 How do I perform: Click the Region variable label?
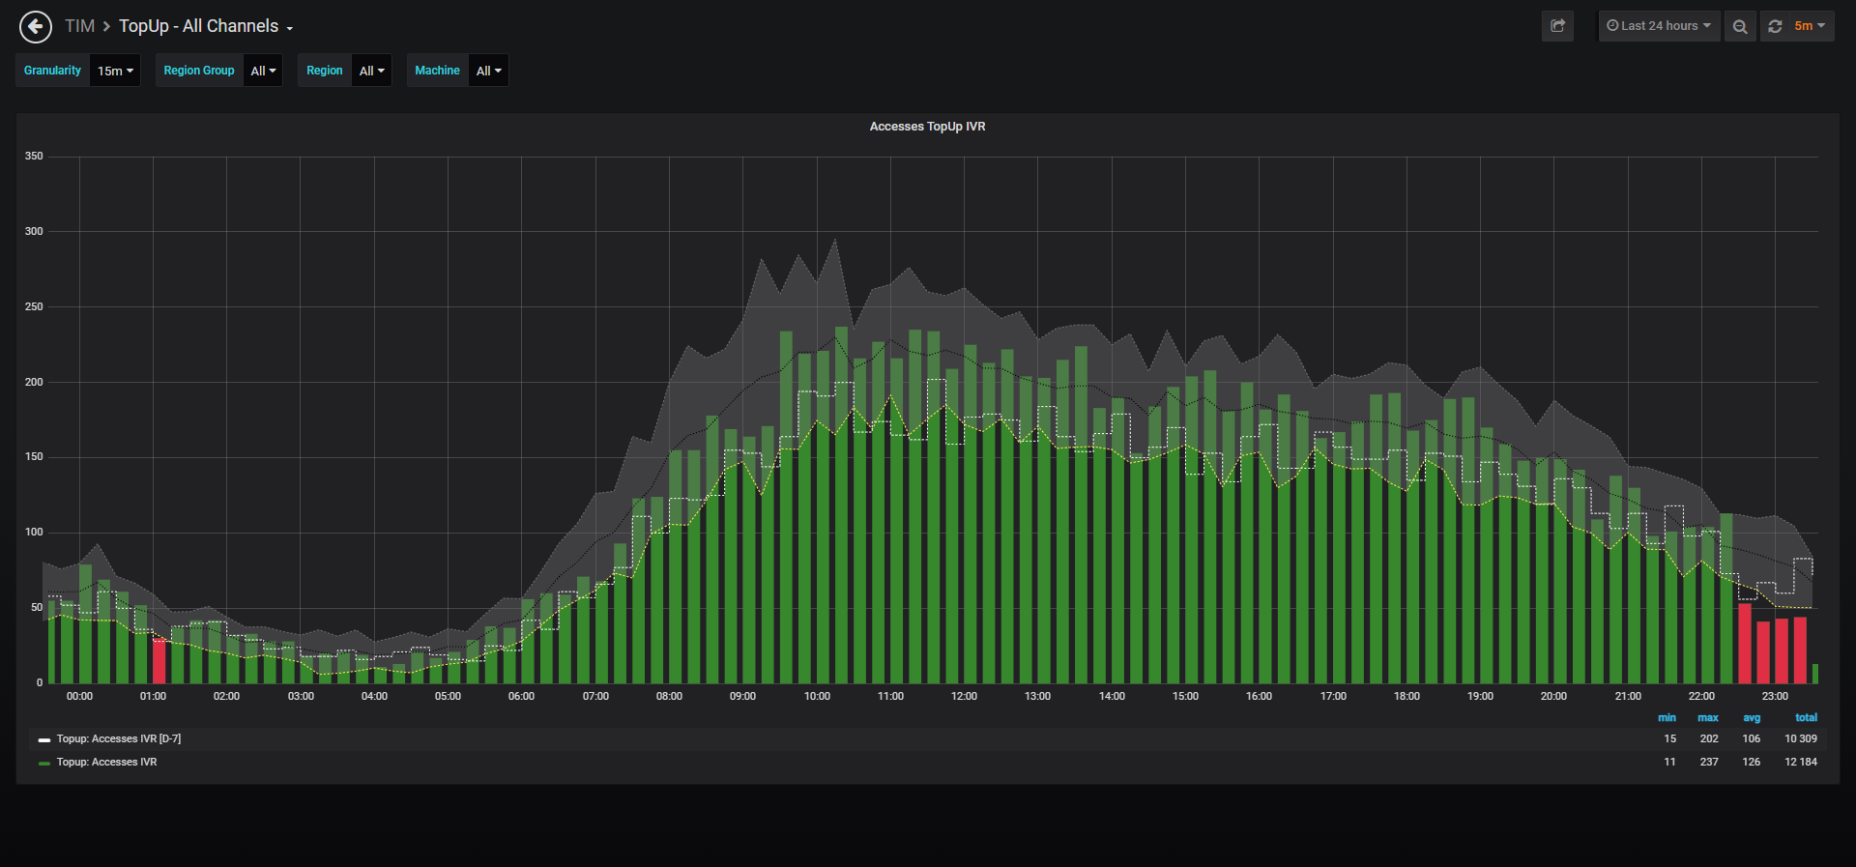pyautogui.click(x=325, y=71)
